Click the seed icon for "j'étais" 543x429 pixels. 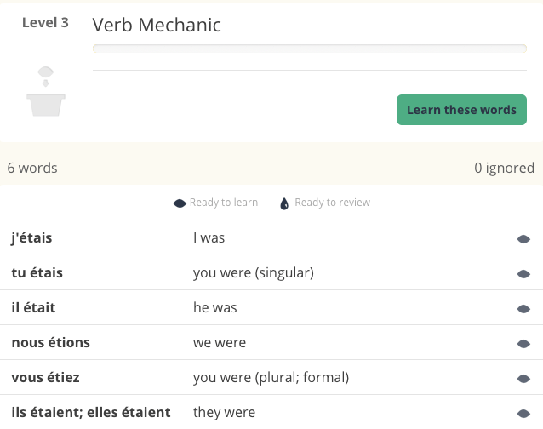pyautogui.click(x=523, y=239)
